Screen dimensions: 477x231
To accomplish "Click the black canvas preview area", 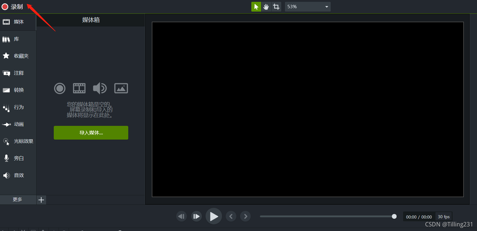I will [308, 109].
